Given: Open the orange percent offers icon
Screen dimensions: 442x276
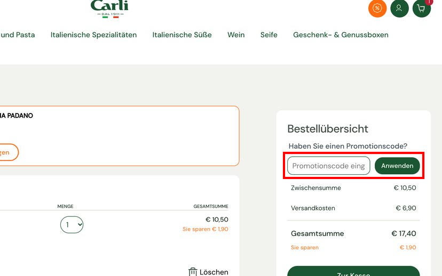Looking at the screenshot, I should [377, 8].
